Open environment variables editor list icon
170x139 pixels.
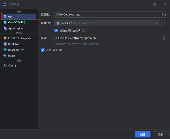tap(164, 38)
